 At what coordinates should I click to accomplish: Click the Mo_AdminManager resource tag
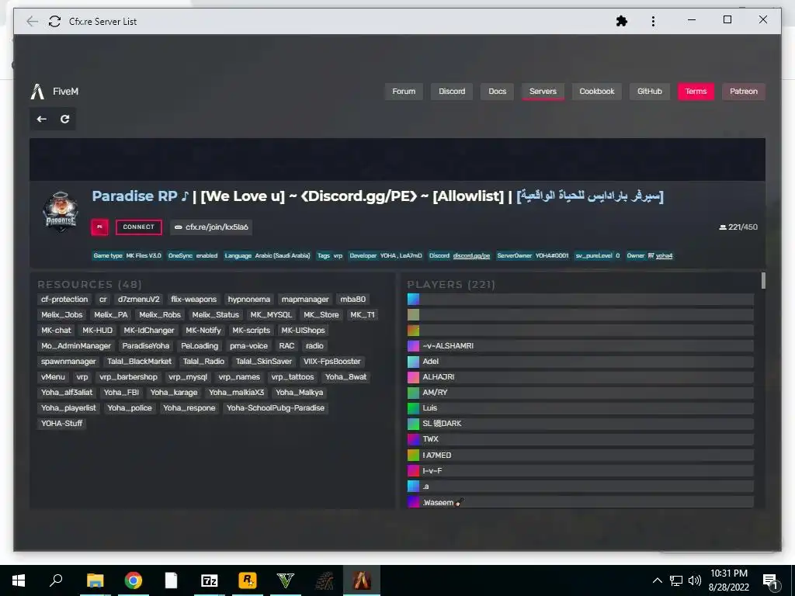(x=76, y=346)
